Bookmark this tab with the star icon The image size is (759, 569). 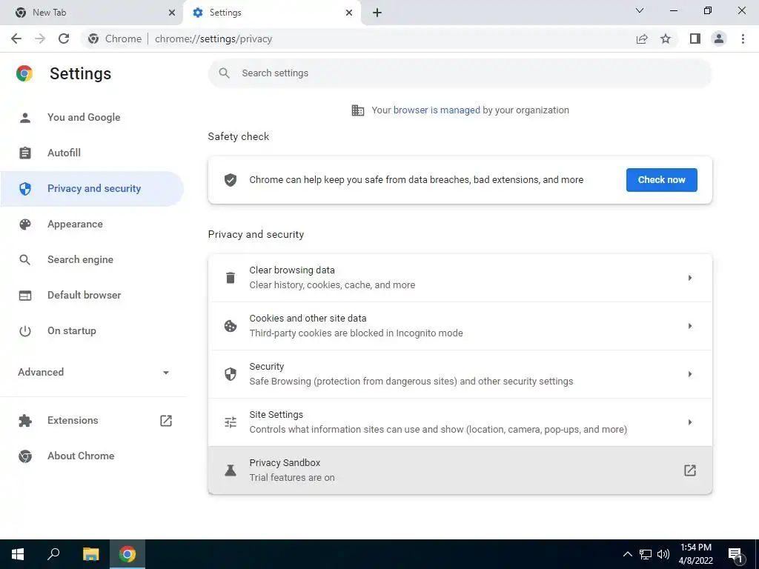666,39
